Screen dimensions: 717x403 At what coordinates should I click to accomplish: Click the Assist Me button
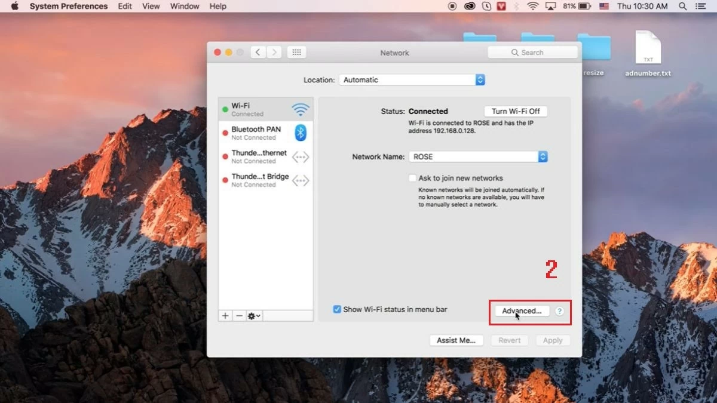tap(456, 340)
